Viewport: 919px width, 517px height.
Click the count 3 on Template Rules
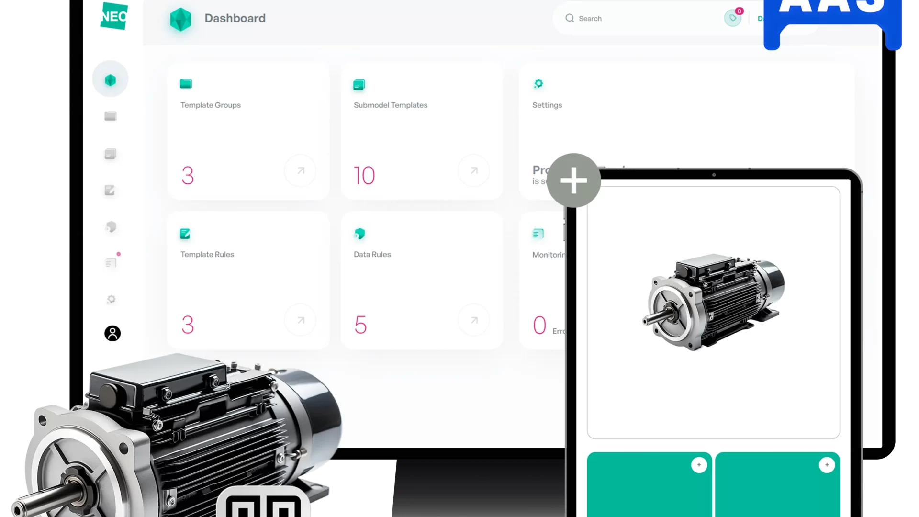(x=188, y=325)
